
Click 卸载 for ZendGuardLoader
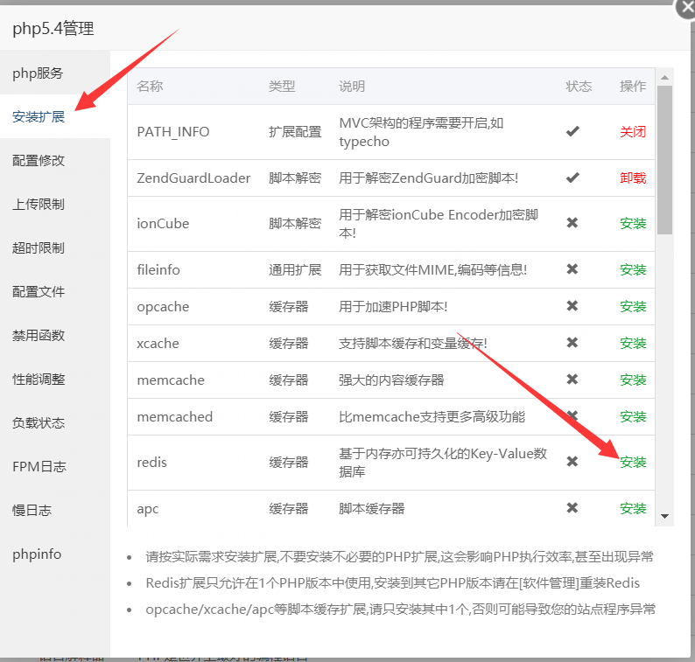click(x=633, y=178)
